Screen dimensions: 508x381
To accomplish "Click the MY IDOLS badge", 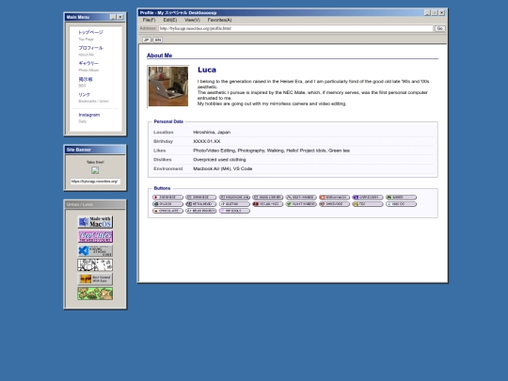I will pyautogui.click(x=234, y=211).
